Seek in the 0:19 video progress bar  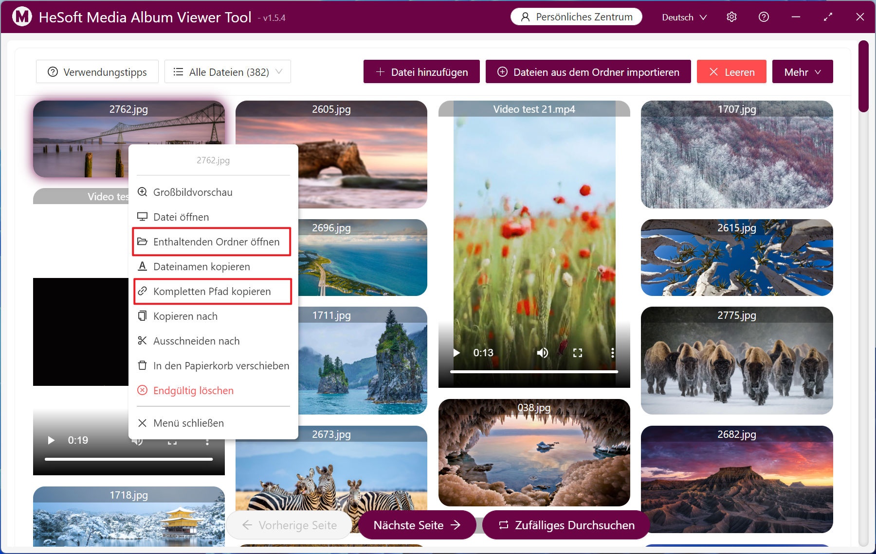click(x=128, y=459)
